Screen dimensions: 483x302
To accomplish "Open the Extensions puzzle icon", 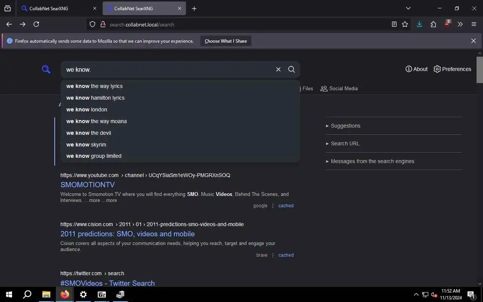I will point(433,24).
